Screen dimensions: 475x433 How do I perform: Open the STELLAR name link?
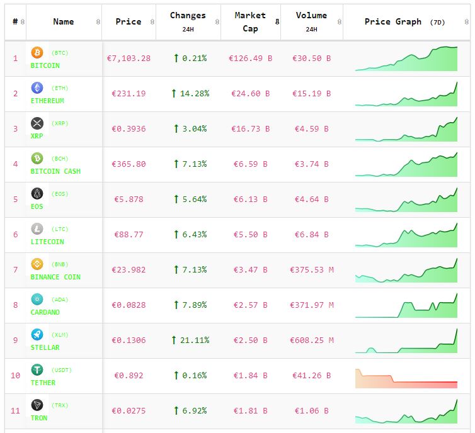45,347
